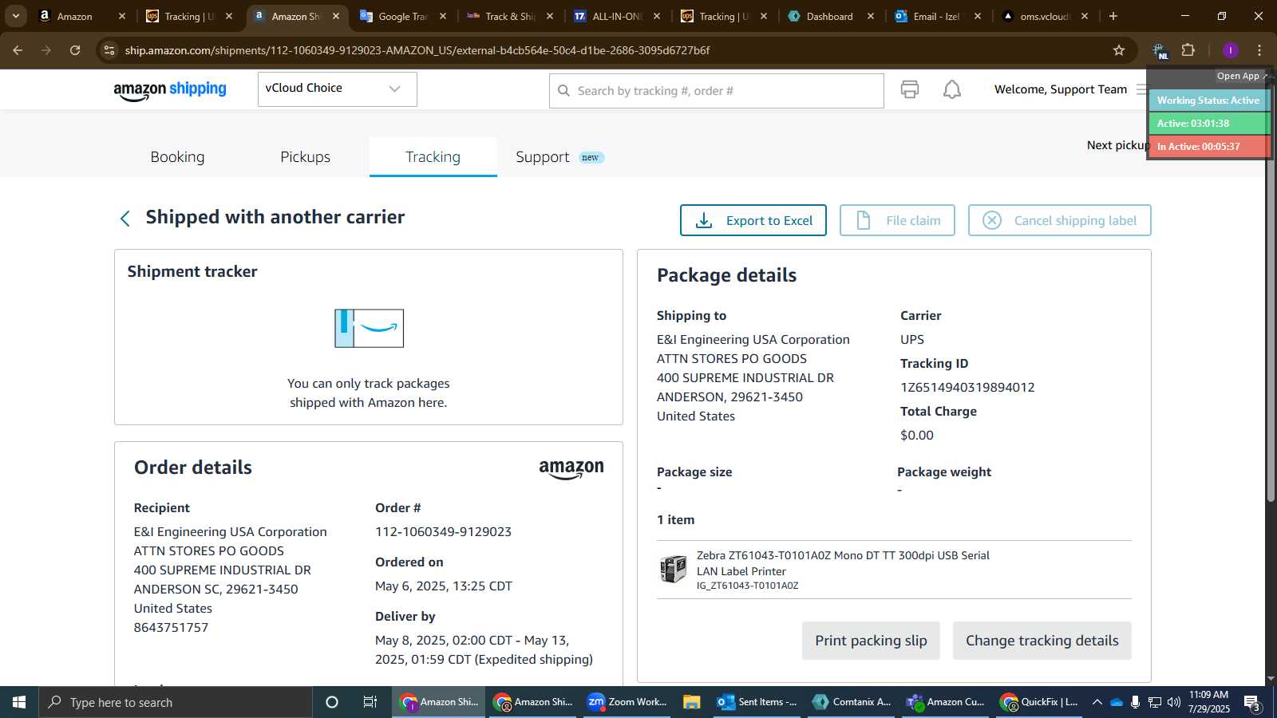Click the Windows taskbar search box
Screen dimensions: 1277x718
pos(175,702)
